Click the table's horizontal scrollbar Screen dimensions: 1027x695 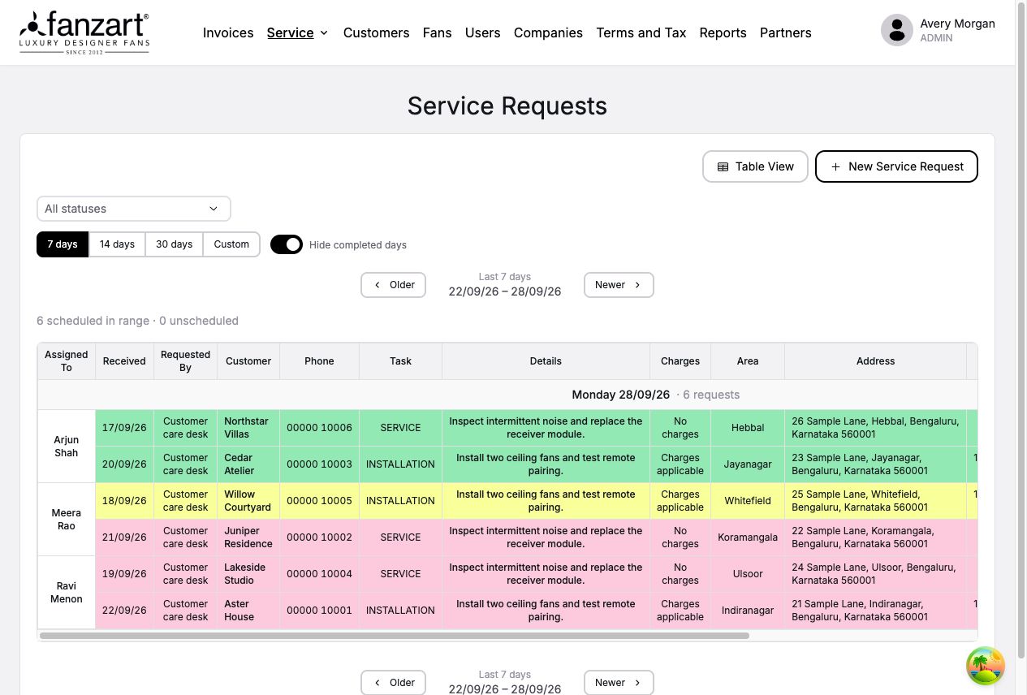click(x=394, y=636)
